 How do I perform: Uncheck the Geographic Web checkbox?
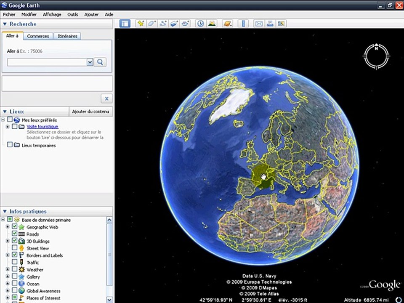pyautogui.click(x=15, y=226)
